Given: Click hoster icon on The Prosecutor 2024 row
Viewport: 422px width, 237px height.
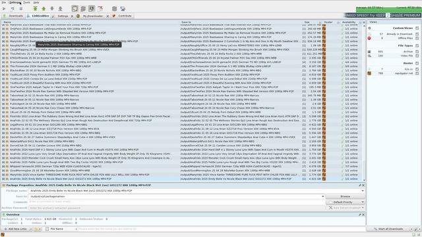Looking at the screenshot, I should click(x=324, y=66).
